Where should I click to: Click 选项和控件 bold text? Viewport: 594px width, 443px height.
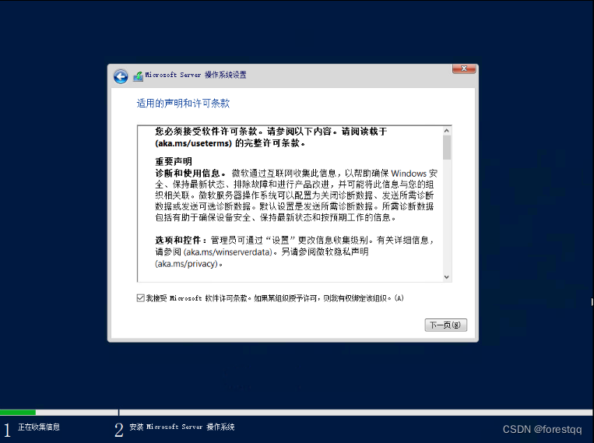tap(178, 241)
